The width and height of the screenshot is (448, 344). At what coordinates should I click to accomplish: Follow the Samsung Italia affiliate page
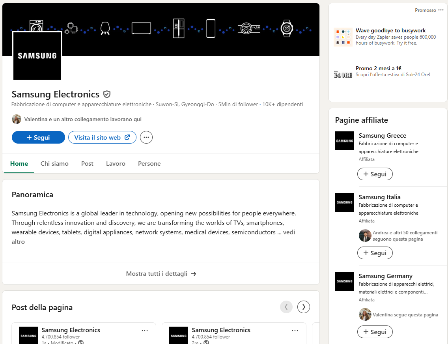click(x=375, y=253)
